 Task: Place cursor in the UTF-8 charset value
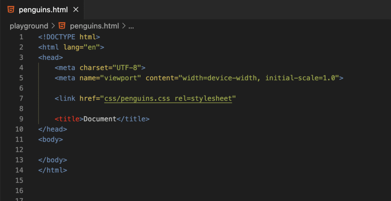tap(127, 68)
